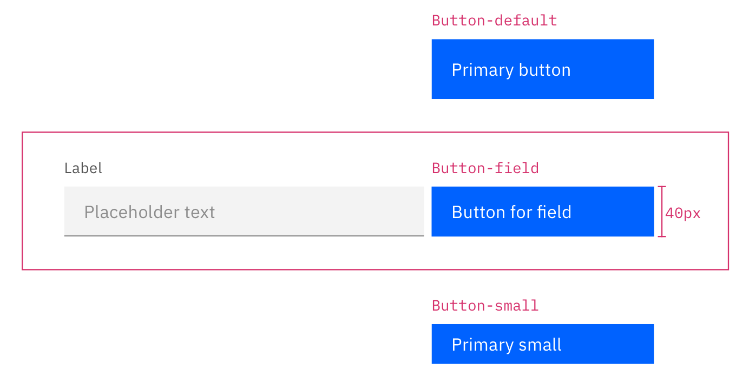
Task: Click the empty right area of Button for field
Action: (x=617, y=212)
